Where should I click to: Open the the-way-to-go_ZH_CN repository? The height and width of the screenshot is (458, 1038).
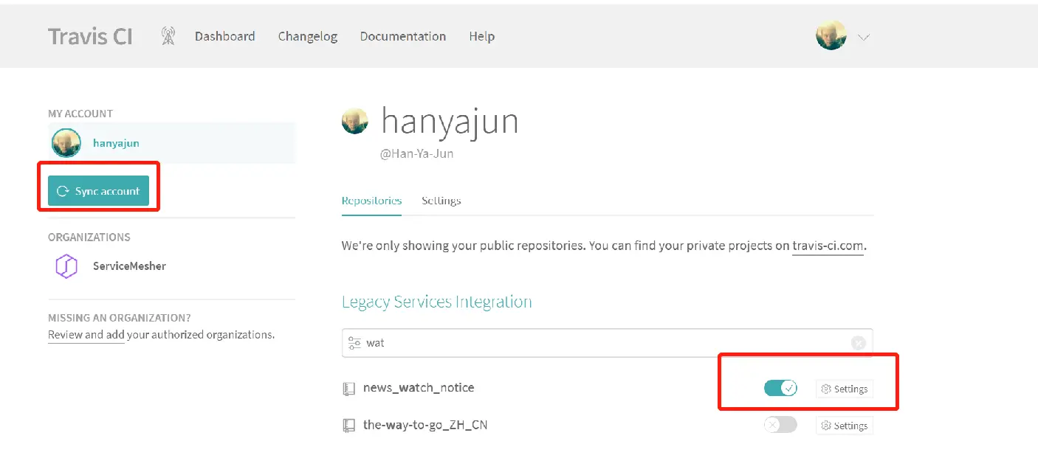coord(425,426)
